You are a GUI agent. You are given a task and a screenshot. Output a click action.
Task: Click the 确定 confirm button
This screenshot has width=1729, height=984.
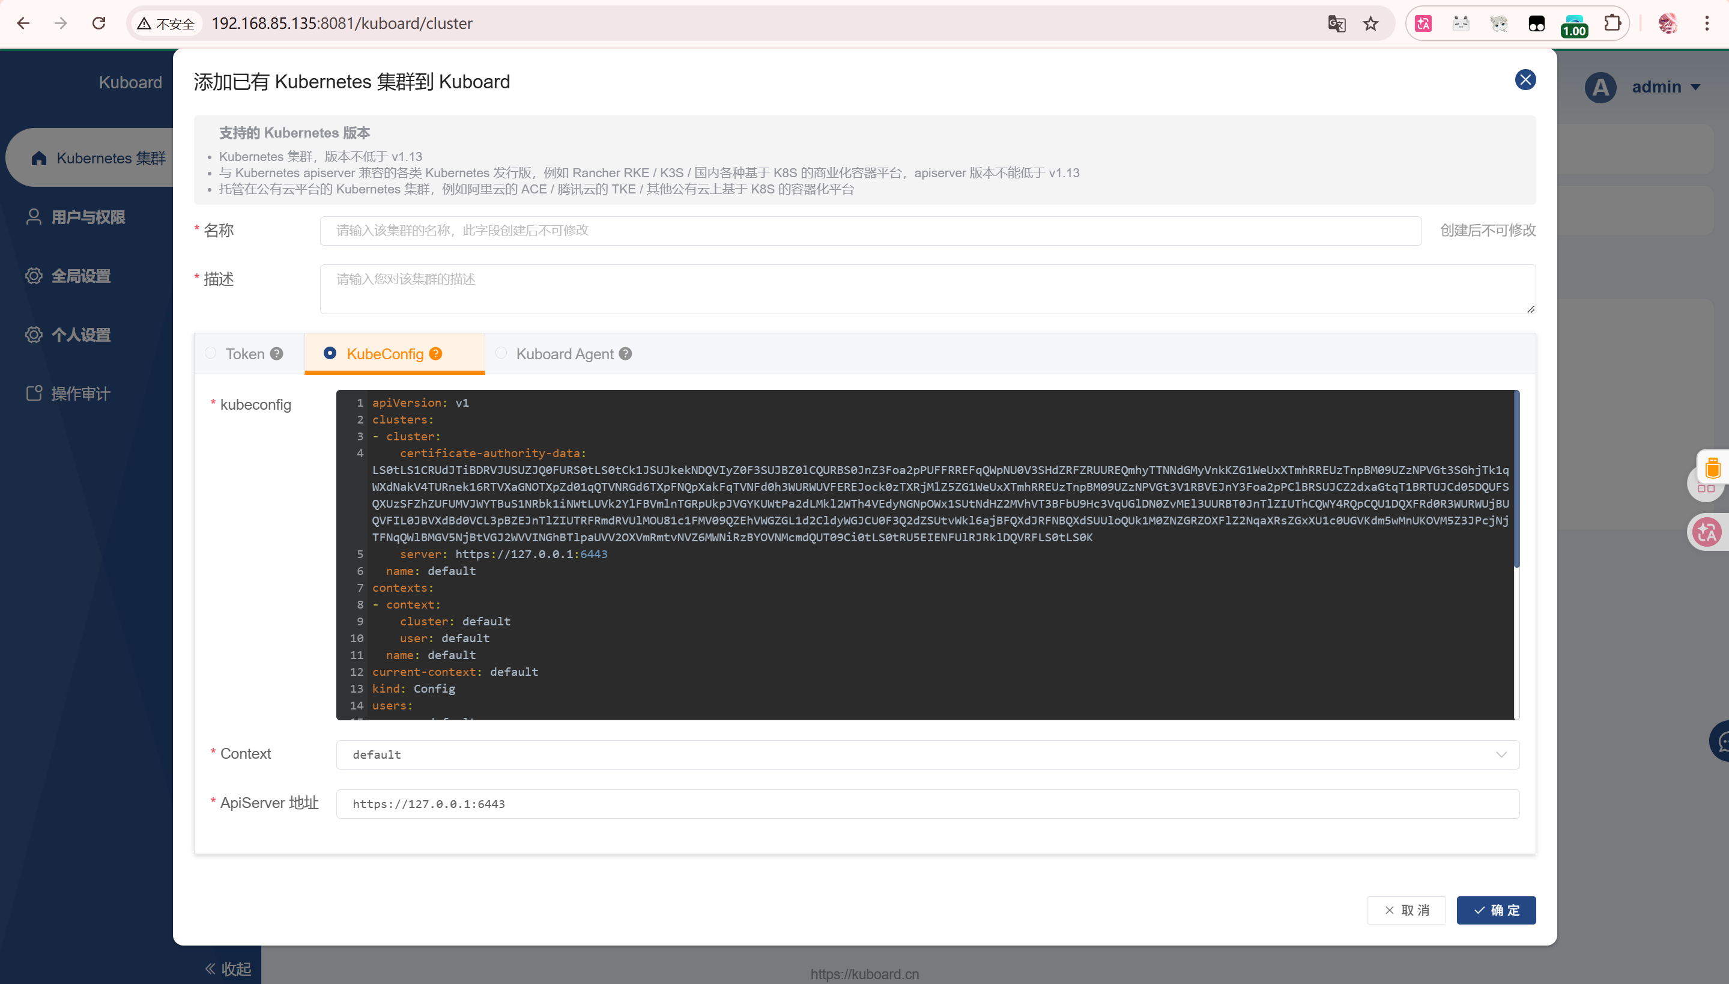[1496, 910]
